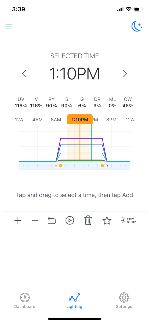Select the Lighting tab
The image size is (149, 323).
point(74,301)
